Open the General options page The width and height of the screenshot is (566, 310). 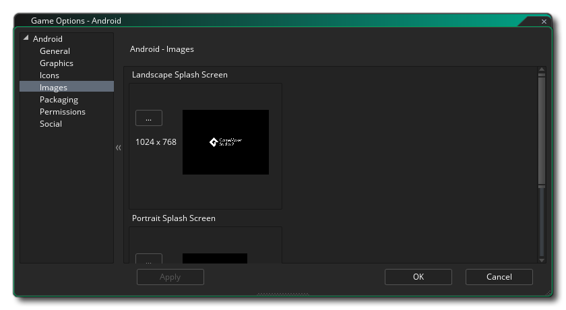[x=55, y=51]
